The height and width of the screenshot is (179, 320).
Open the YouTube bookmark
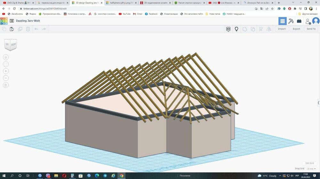point(124,14)
